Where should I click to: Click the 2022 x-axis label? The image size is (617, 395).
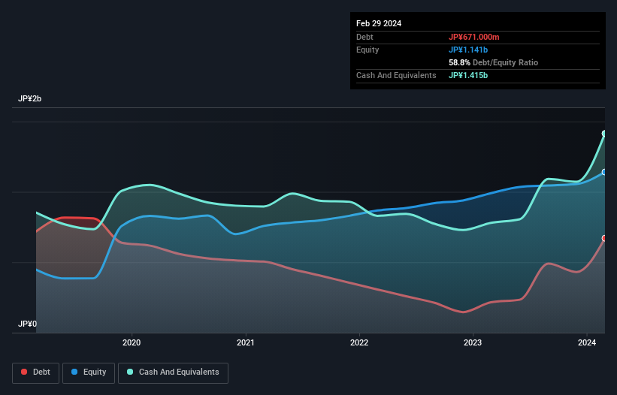coord(359,342)
